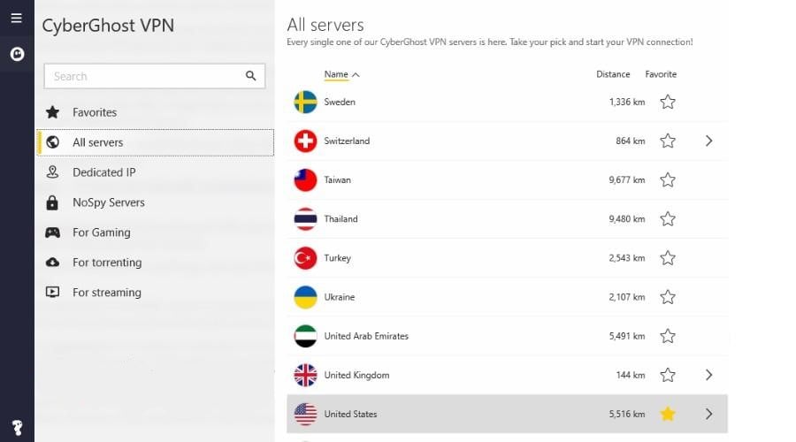Click the 144 km distance value
Image resolution: width=796 pixels, height=442 pixels.
click(x=631, y=375)
